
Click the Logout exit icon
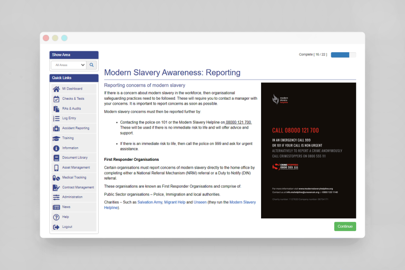56,227
